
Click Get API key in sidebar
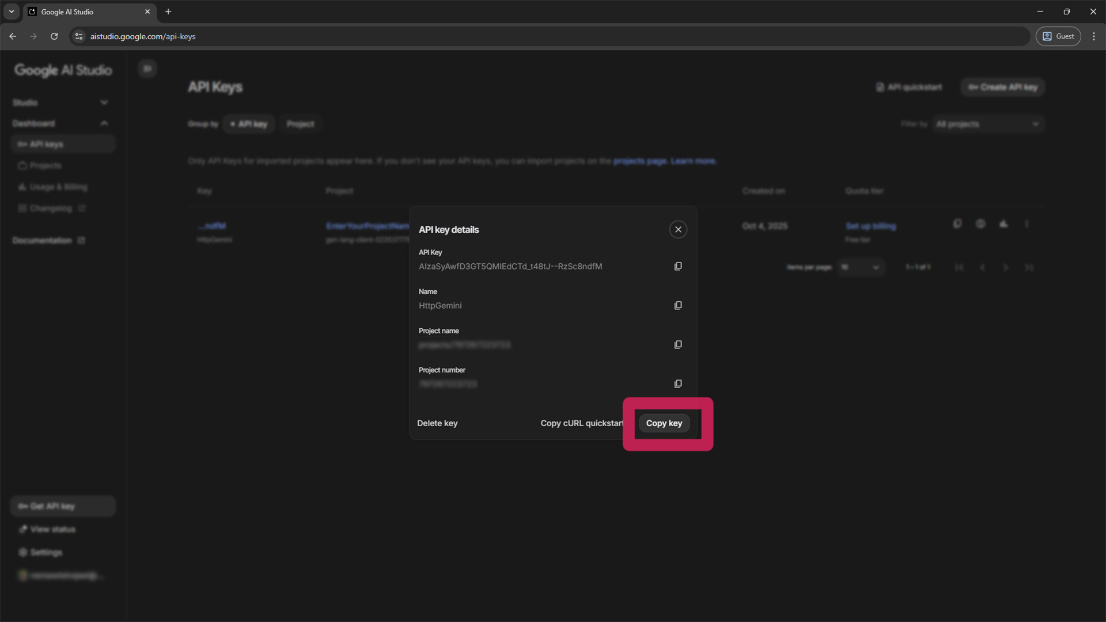click(x=63, y=506)
